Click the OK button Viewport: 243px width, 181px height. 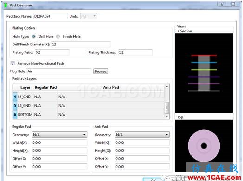click(x=153, y=180)
